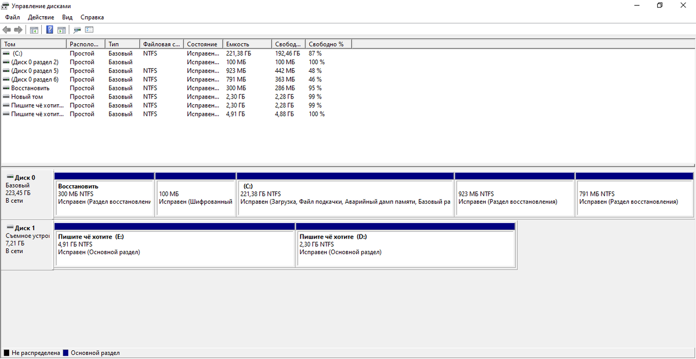Viewport: 696px width, 359px height.
Task: Sort by the Свобод... column header
Action: 289,44
